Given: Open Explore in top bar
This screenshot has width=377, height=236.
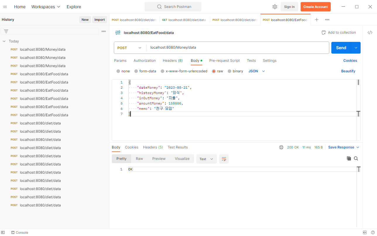Looking at the screenshot, I should click(x=74, y=7).
